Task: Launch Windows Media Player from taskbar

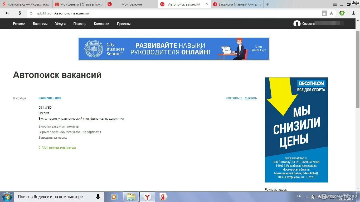Action: pos(114,197)
